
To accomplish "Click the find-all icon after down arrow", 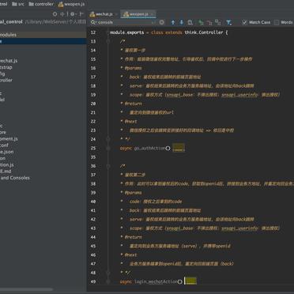I will (x=190, y=22).
